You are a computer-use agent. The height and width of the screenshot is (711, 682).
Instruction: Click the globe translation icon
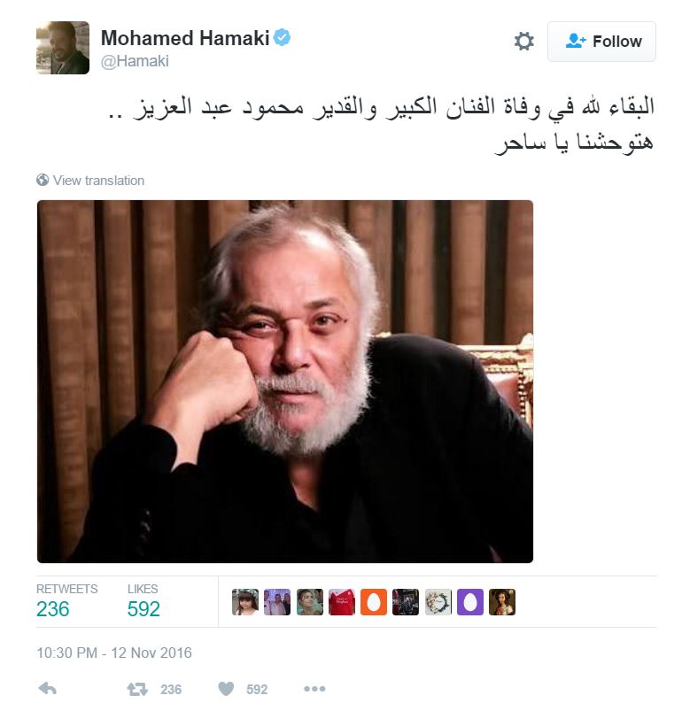(x=43, y=180)
